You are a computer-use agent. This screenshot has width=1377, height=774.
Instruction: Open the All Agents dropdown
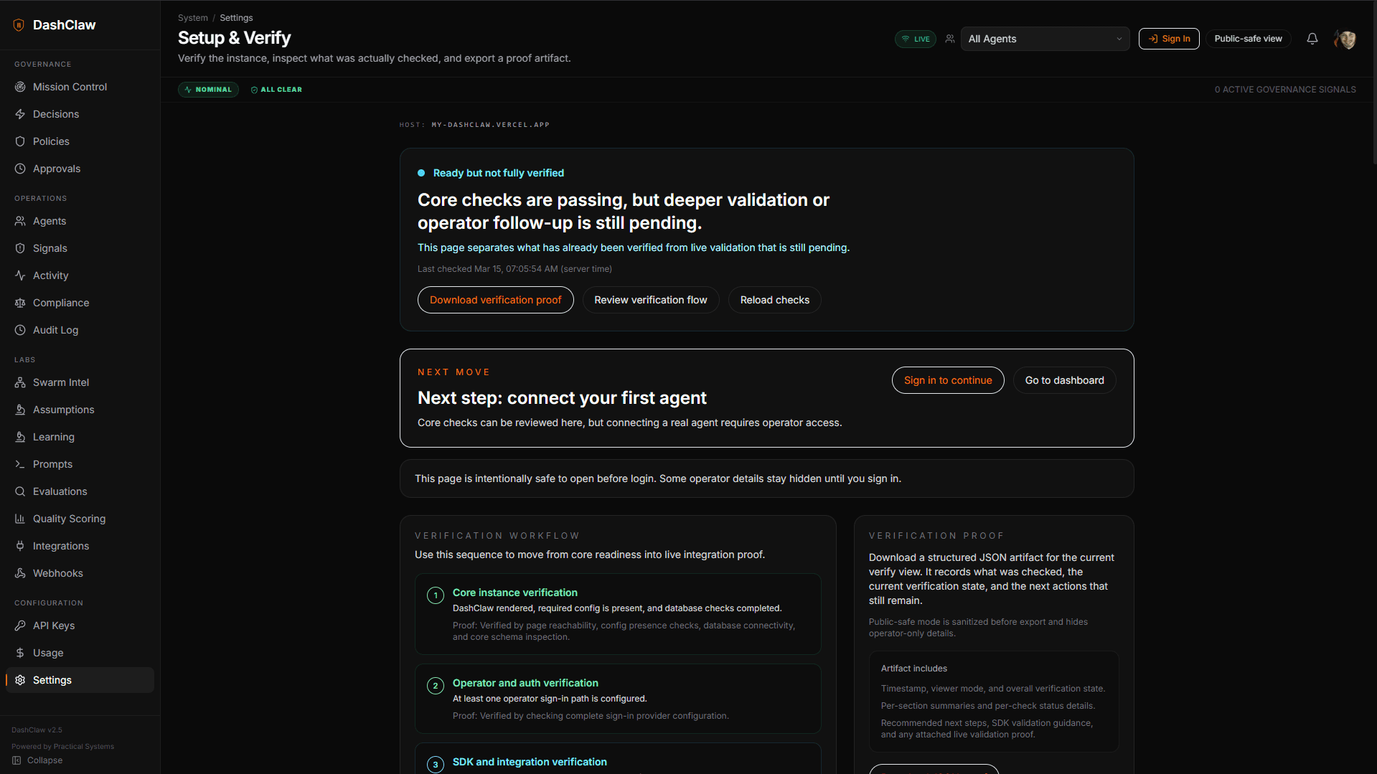point(1044,39)
